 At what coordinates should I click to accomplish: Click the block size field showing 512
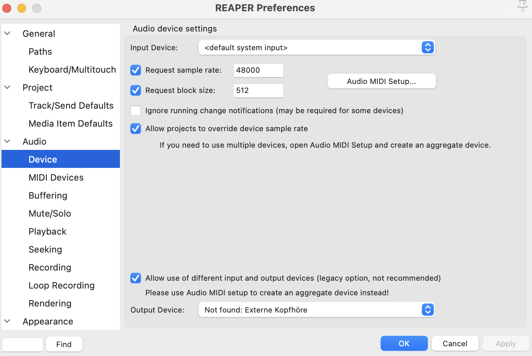pos(259,90)
